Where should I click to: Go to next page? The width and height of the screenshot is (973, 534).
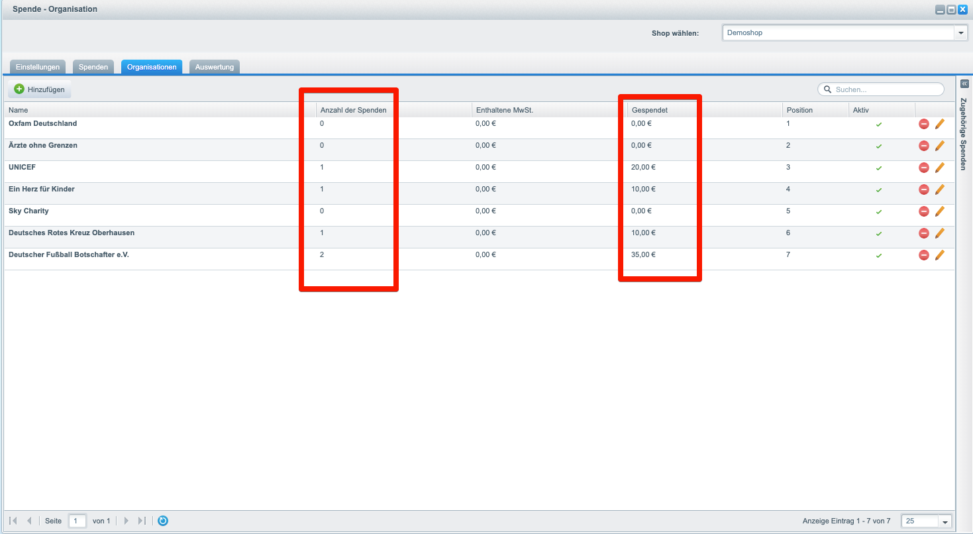[127, 521]
